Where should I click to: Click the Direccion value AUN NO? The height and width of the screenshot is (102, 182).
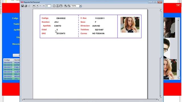(96, 26)
